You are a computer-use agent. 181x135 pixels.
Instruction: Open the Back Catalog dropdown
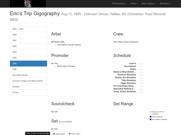point(149,4)
